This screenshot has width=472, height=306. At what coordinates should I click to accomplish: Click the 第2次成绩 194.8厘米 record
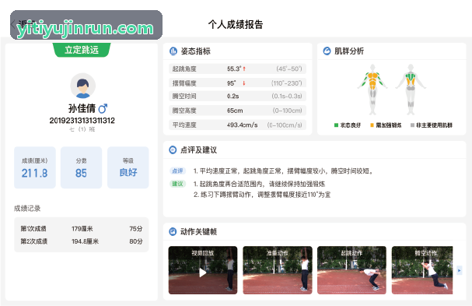tap(82, 241)
